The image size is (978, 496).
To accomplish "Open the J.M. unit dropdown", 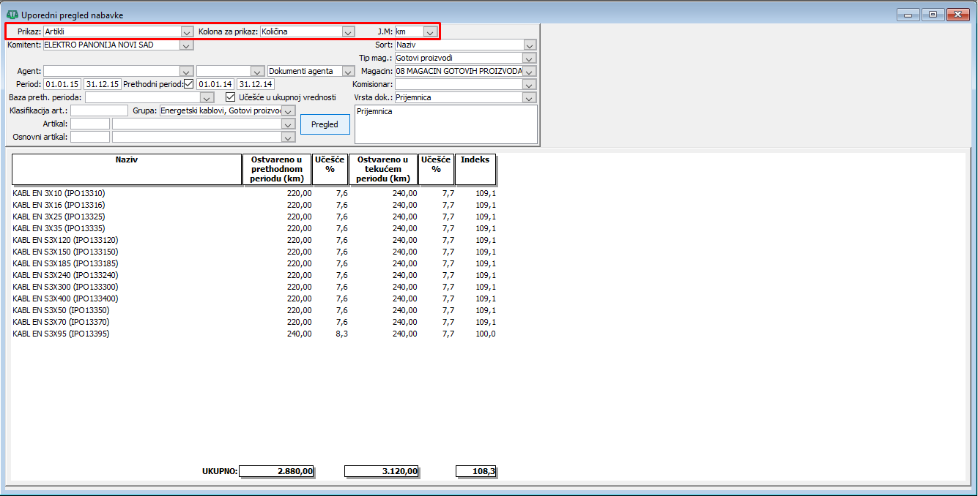I will click(430, 32).
